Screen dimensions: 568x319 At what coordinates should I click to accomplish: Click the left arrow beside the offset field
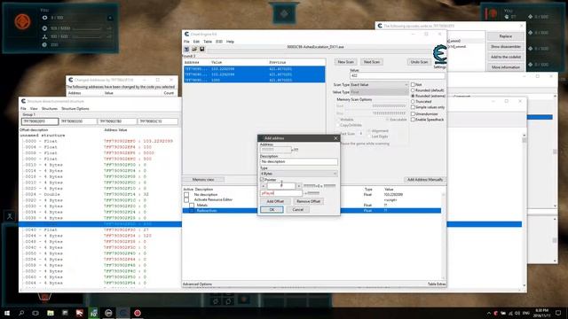click(x=263, y=186)
